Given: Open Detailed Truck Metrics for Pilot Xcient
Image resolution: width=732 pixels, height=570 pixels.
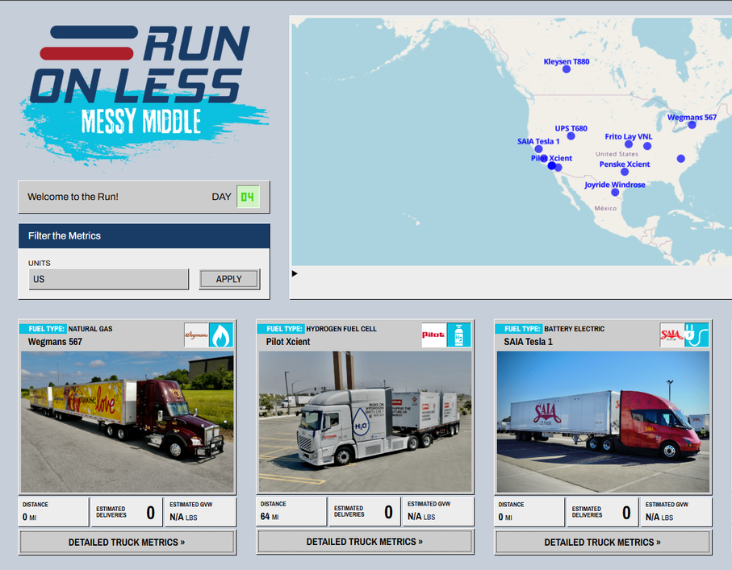Looking at the screenshot, I should pos(365,542).
